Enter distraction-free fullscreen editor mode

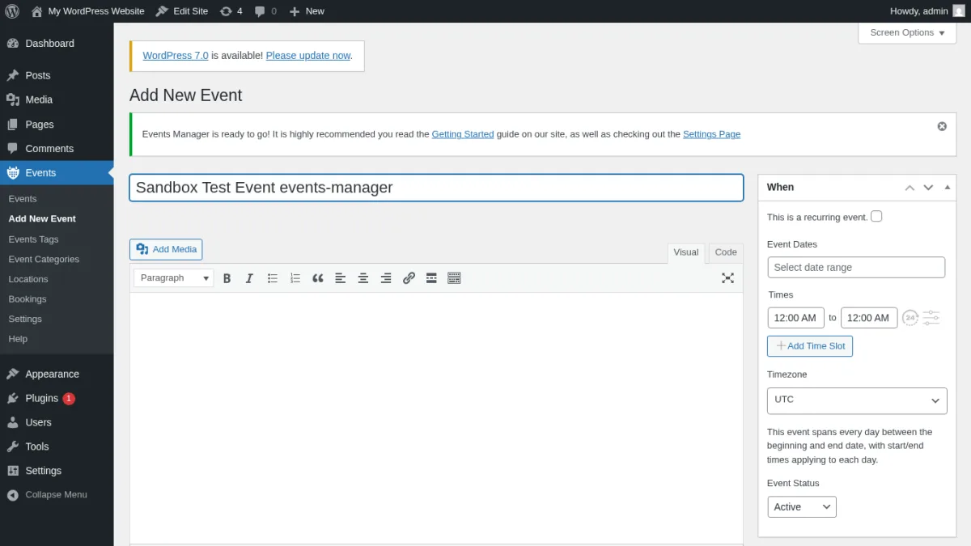tap(727, 278)
